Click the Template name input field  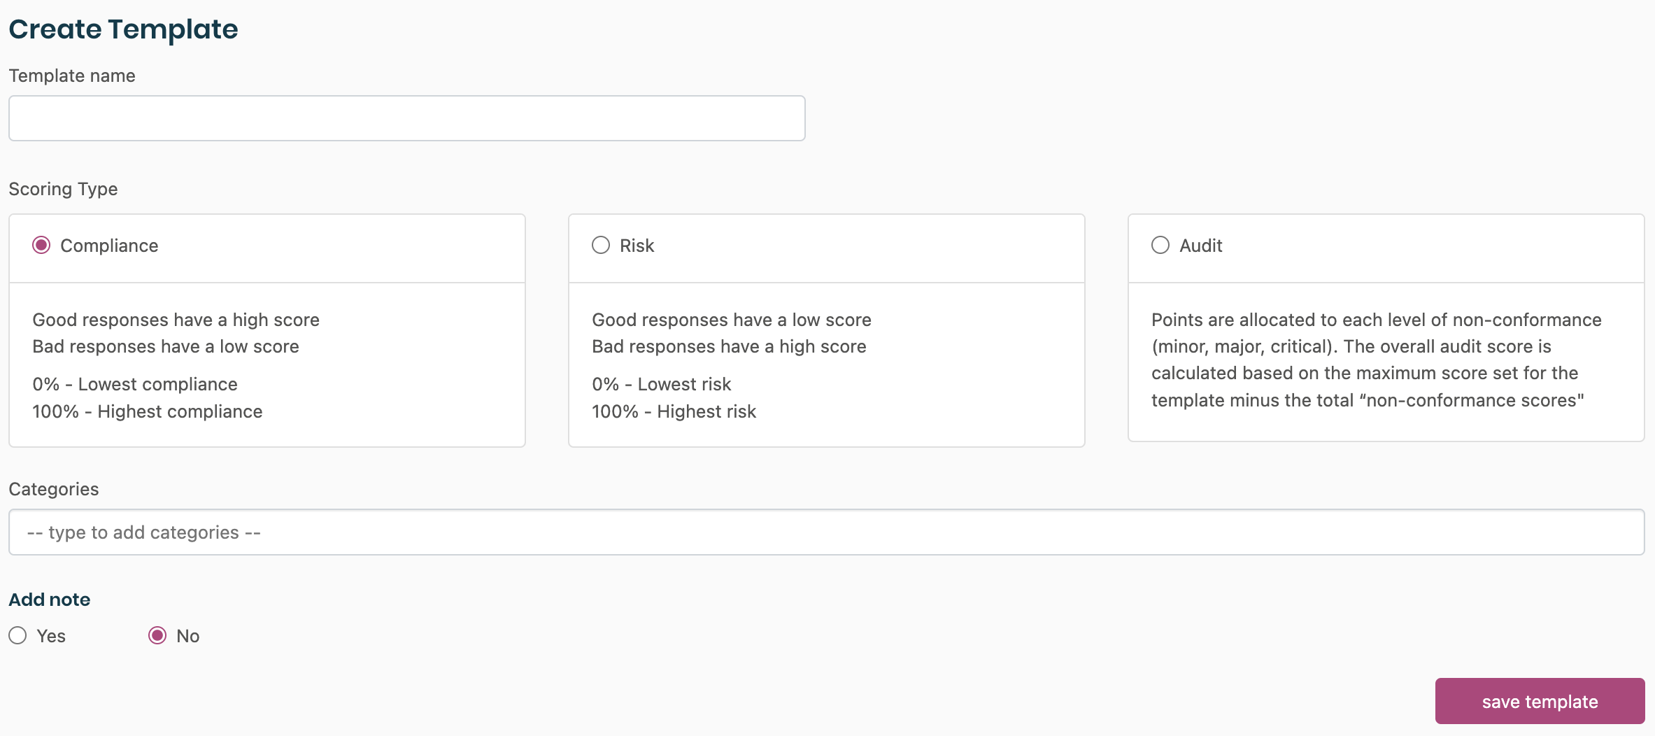[406, 118]
